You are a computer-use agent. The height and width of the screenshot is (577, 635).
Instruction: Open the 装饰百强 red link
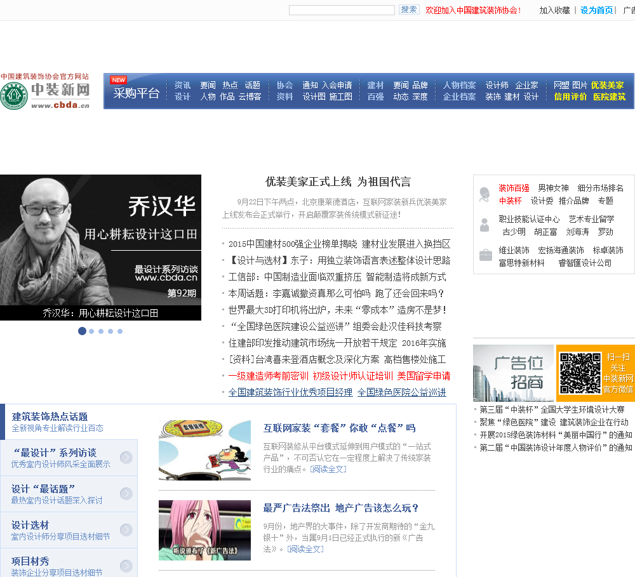pos(514,189)
